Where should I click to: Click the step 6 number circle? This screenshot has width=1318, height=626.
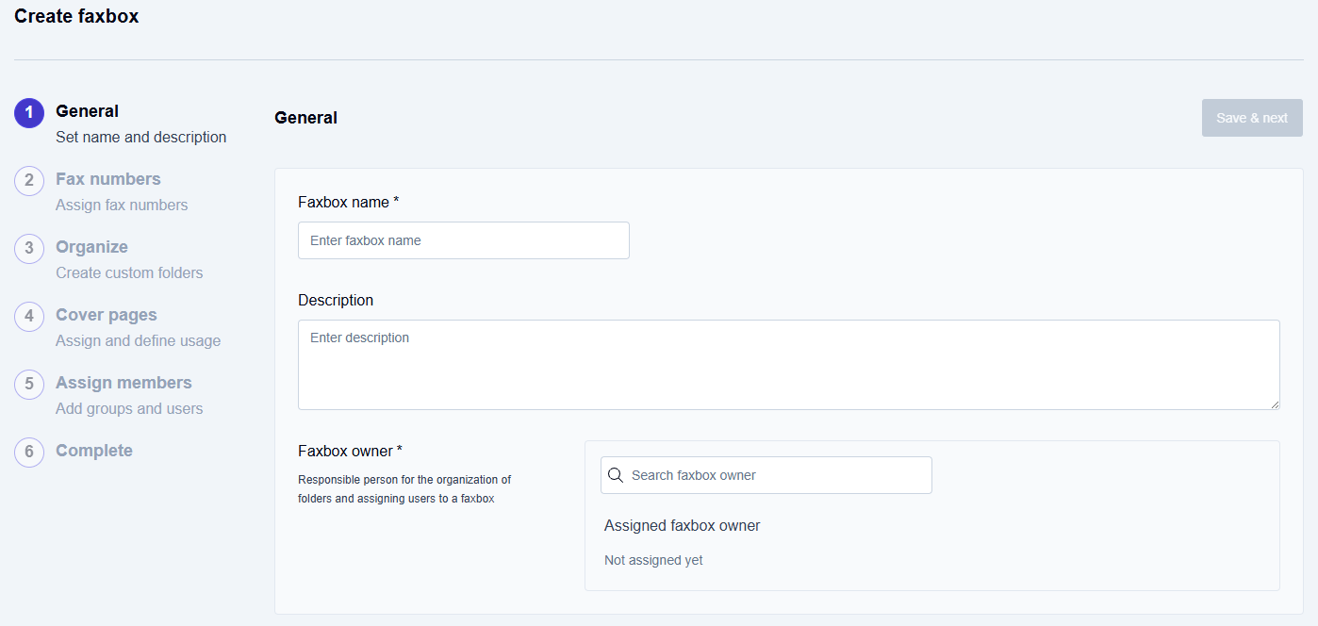29,452
